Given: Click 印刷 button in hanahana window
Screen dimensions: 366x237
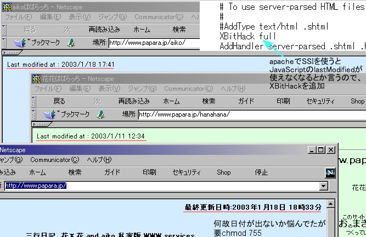Looking at the screenshot, I should (283, 101).
